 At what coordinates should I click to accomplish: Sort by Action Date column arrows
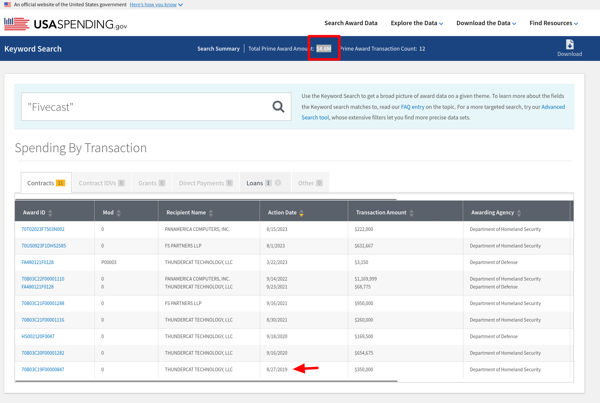(301, 213)
